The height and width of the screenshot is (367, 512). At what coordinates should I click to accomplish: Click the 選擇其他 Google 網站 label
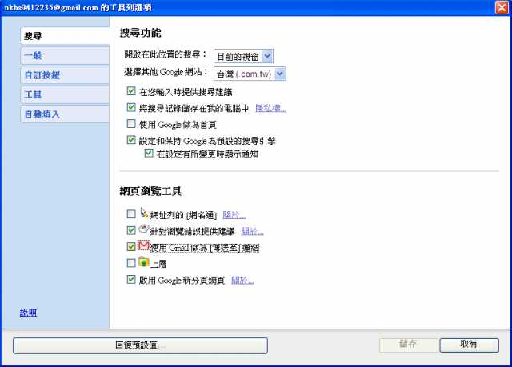(x=166, y=72)
